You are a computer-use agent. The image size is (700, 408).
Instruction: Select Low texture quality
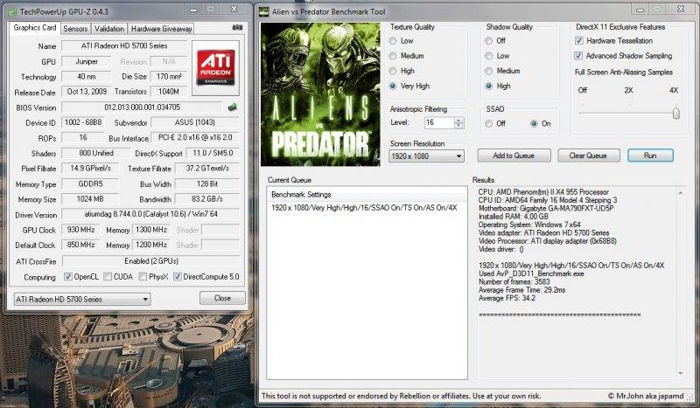393,41
